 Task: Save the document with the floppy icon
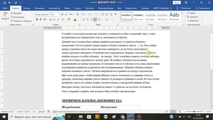click(4, 3)
